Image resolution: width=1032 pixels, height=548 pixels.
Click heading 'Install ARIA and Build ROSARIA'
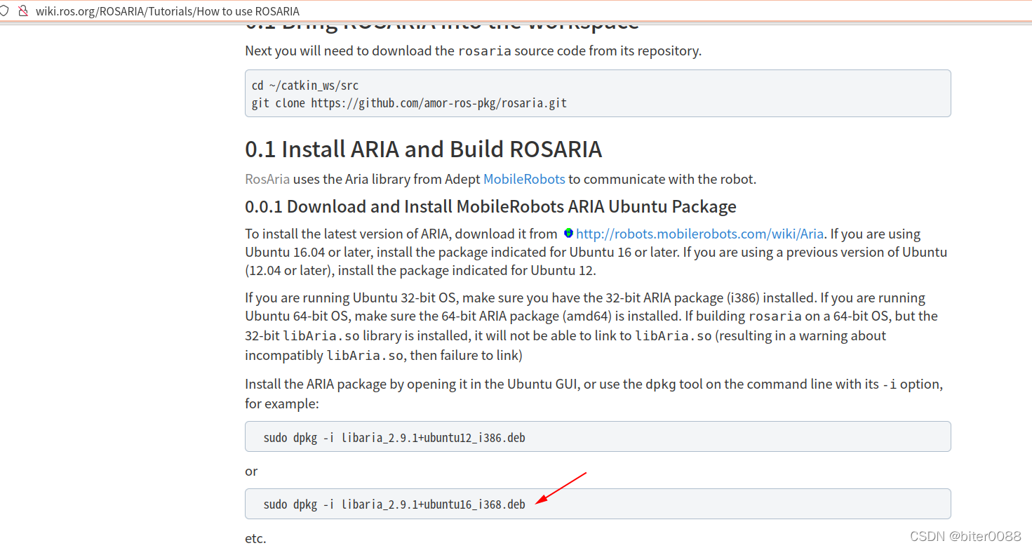423,149
